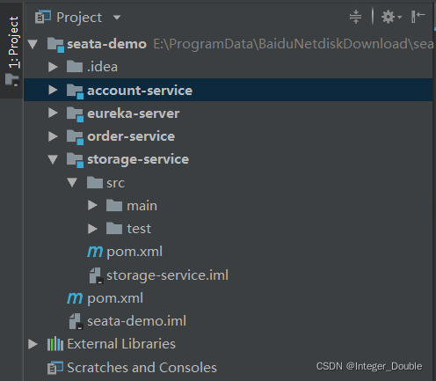Select pom.xml under storage-service
This screenshot has height=381, width=436.
(x=134, y=252)
